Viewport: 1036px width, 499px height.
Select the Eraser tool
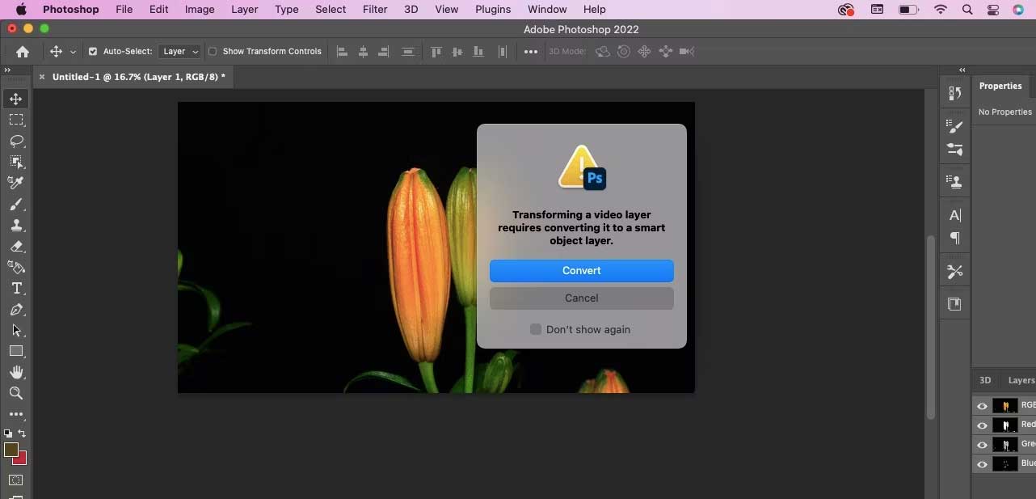[x=16, y=247]
